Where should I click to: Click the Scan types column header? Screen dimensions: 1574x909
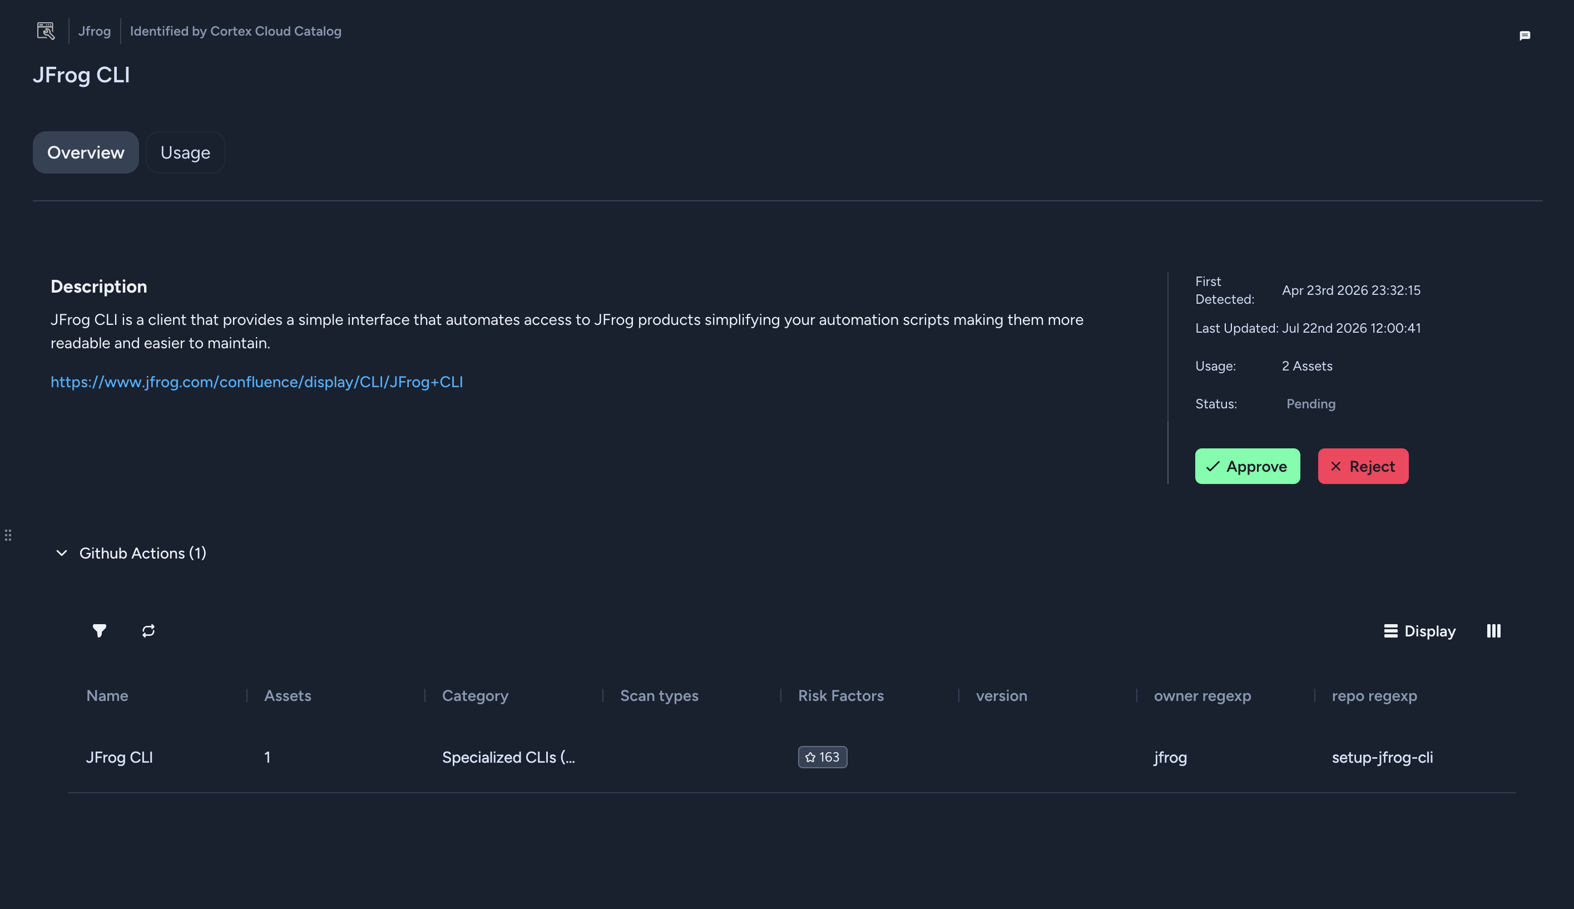659,695
